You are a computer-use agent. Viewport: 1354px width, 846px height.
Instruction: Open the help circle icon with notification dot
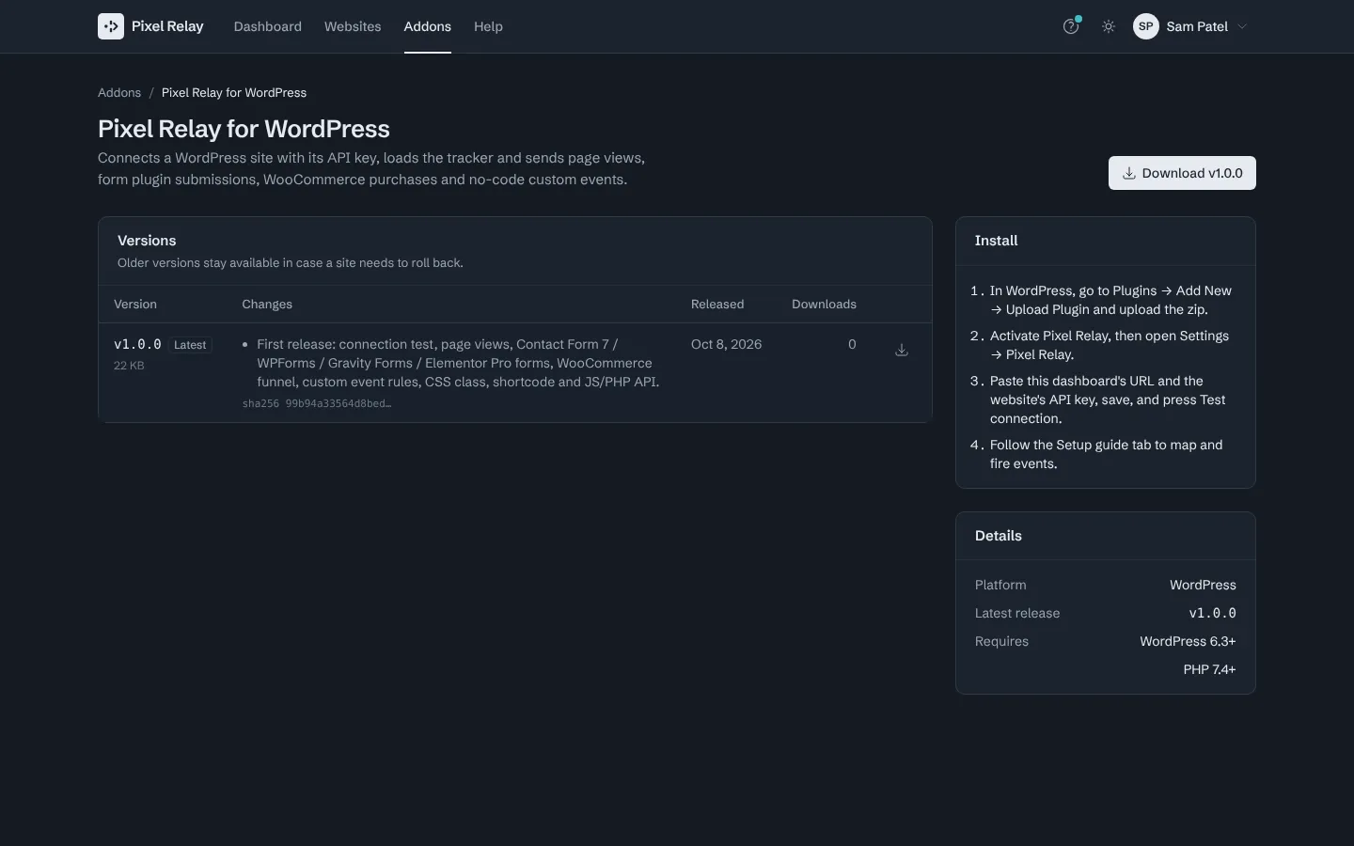1071,26
